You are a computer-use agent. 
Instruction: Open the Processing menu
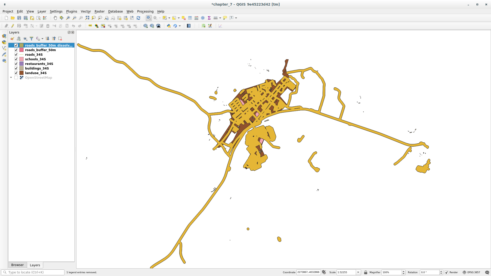[x=145, y=11]
